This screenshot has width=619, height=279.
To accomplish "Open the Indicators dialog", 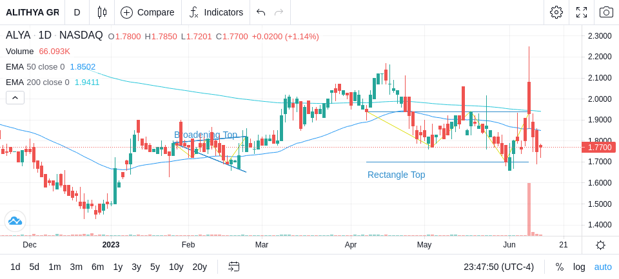I will tap(216, 12).
